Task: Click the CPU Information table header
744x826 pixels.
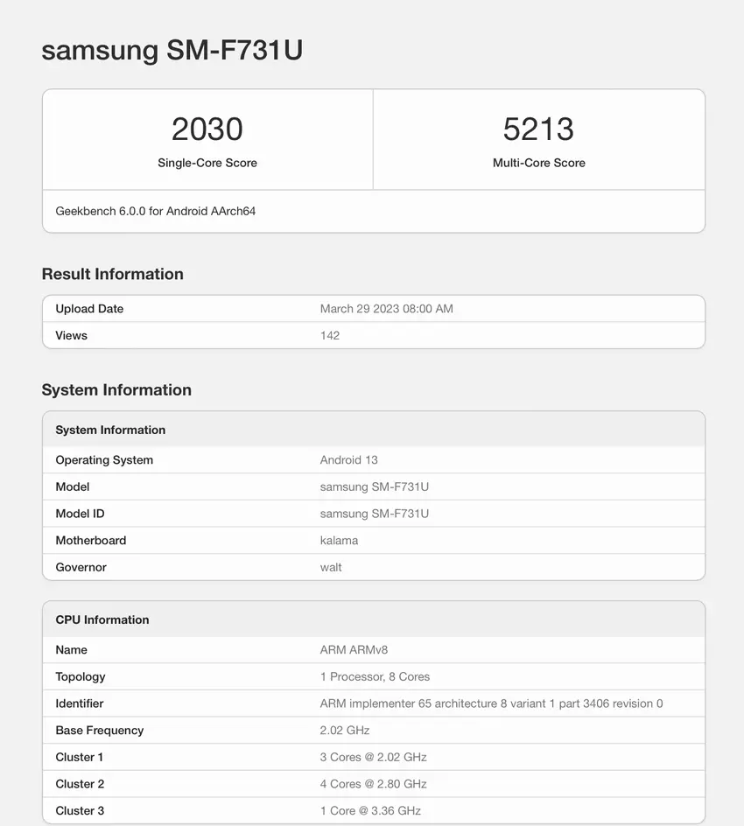Action: pyautogui.click(x=102, y=619)
